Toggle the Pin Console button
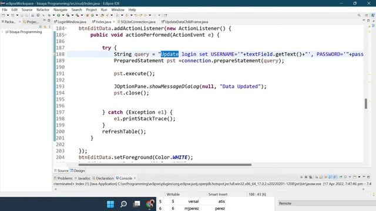 point(341,177)
